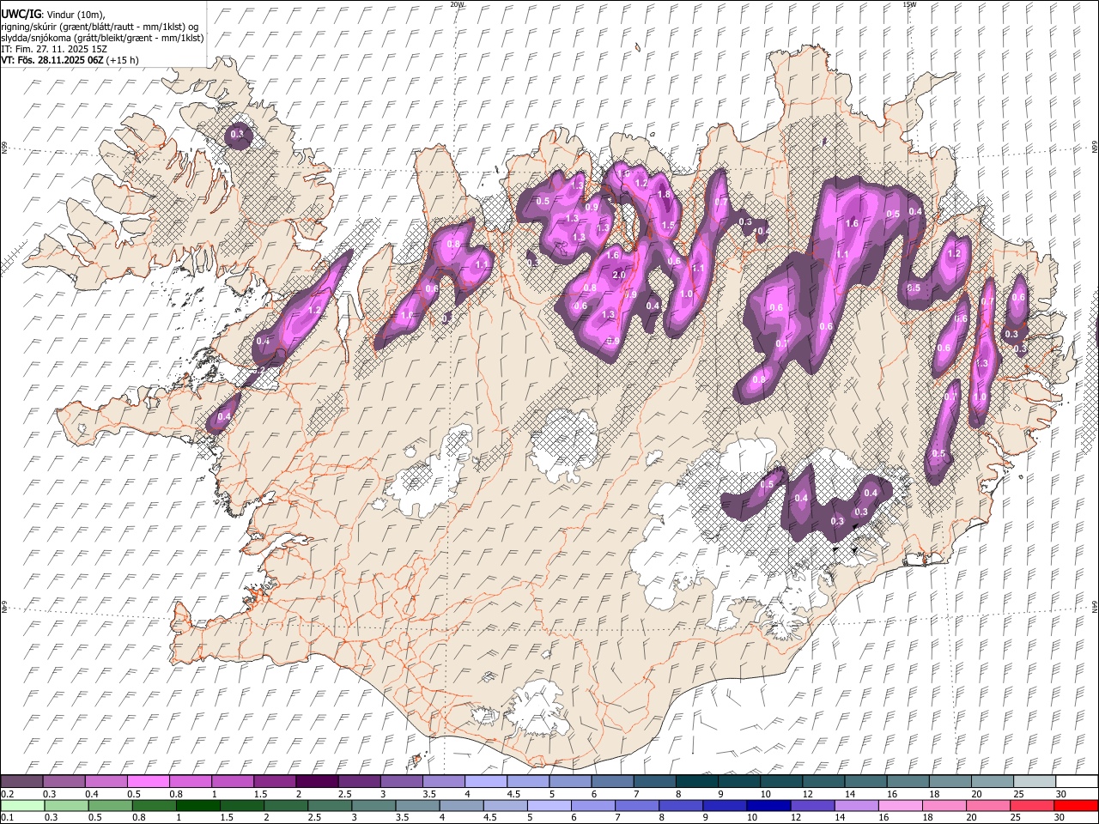Click the 'VT: Fös. 28.11.2025 06Z (+15 h)' line
1099x824 pixels.
coord(70,60)
